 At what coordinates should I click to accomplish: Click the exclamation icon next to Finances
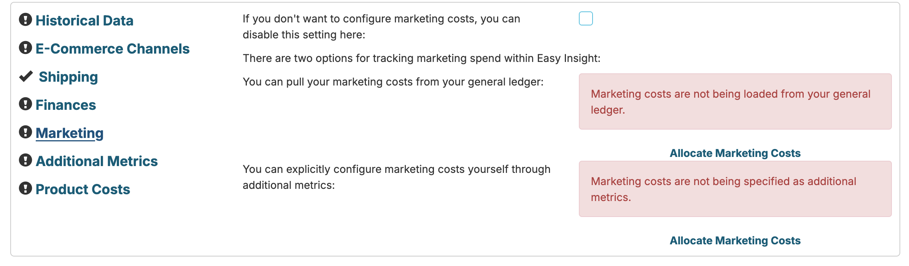pos(25,104)
